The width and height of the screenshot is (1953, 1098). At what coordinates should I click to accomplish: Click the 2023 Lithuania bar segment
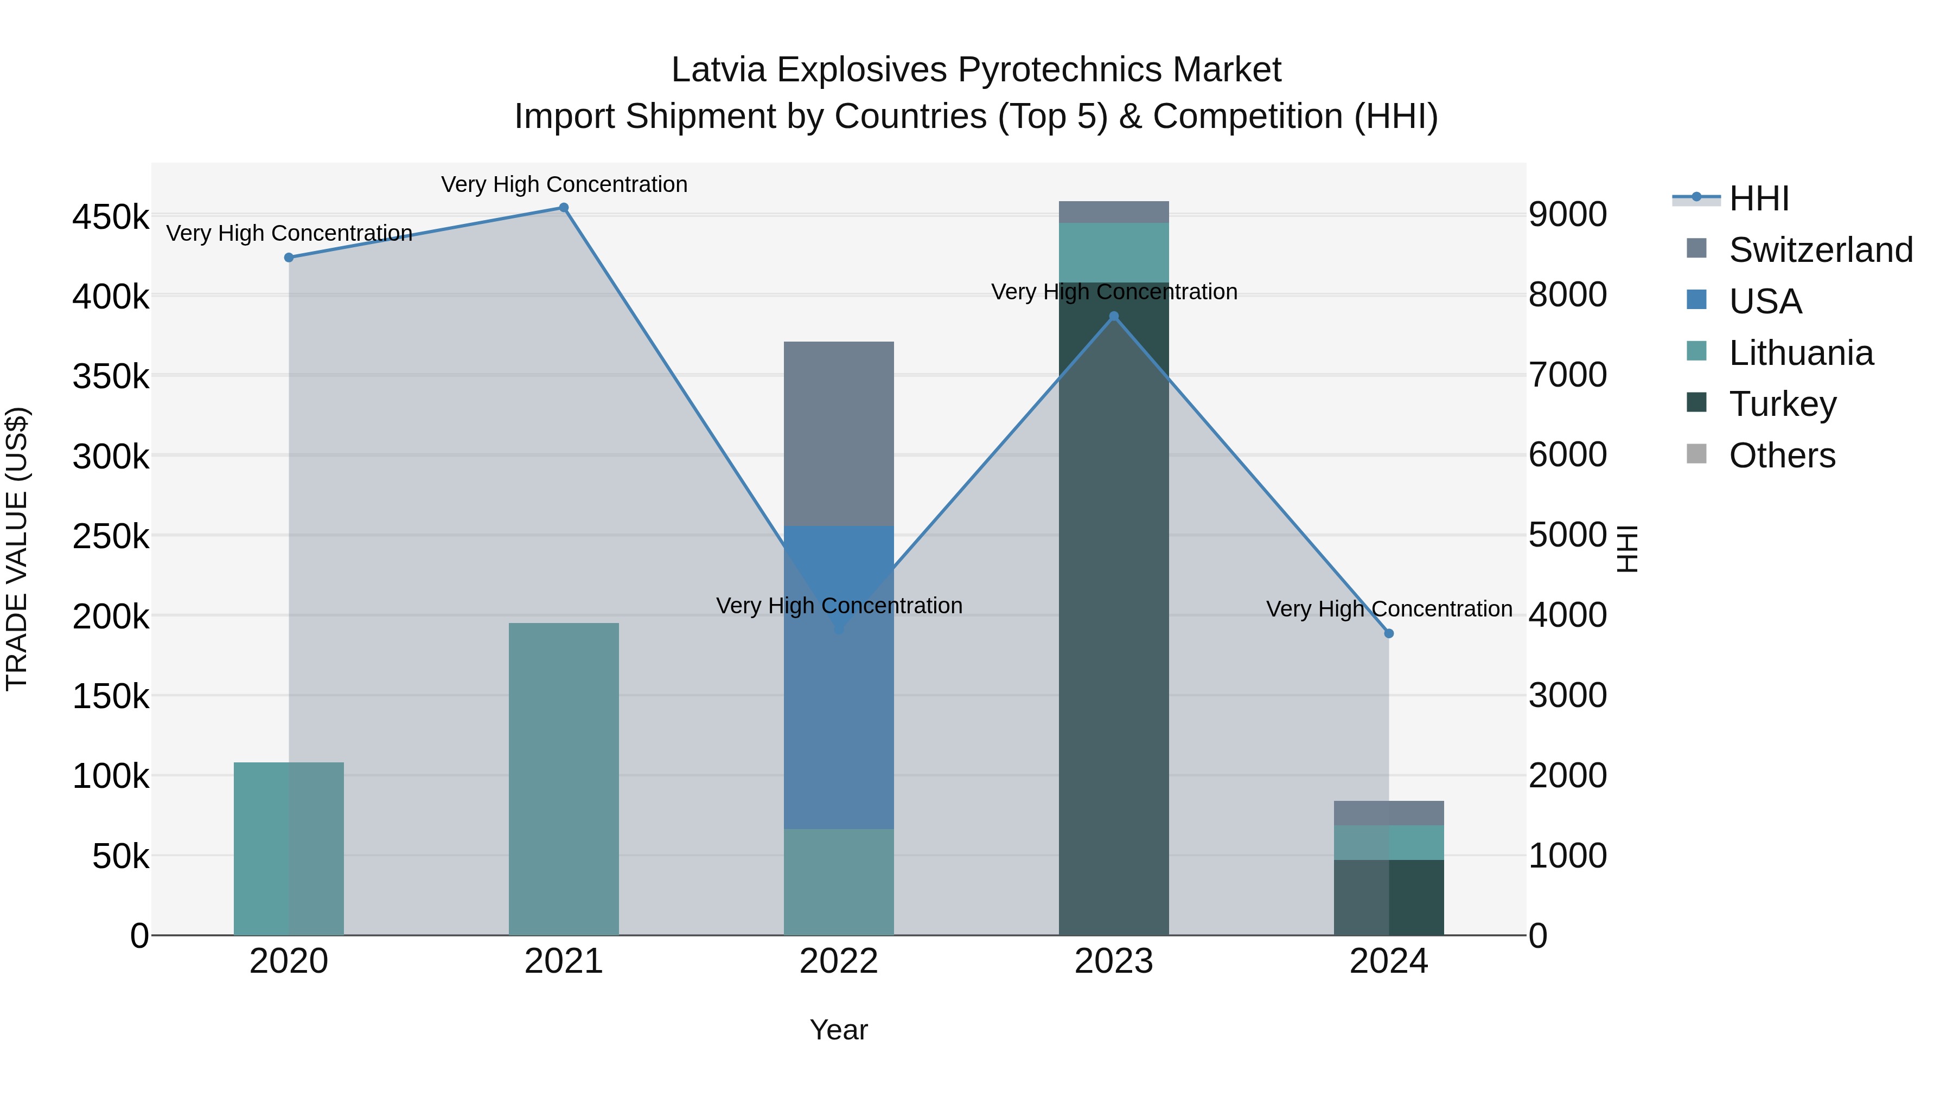pyautogui.click(x=1114, y=252)
